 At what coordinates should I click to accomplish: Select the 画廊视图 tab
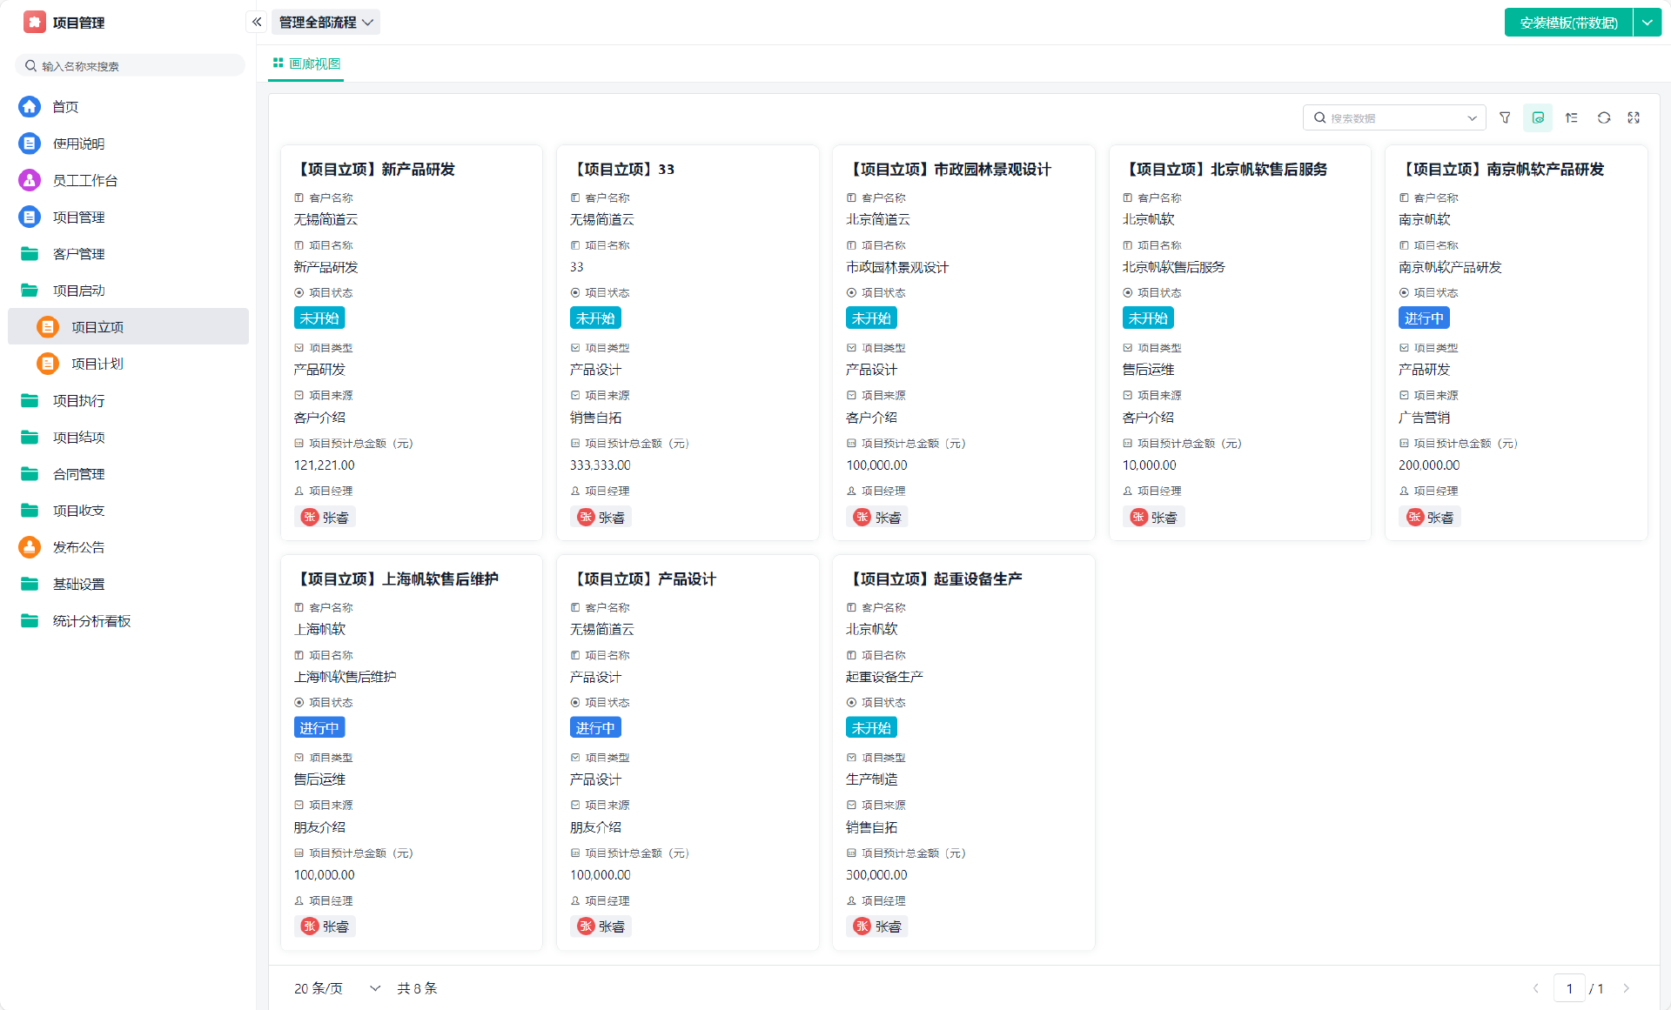pyautogui.click(x=306, y=64)
